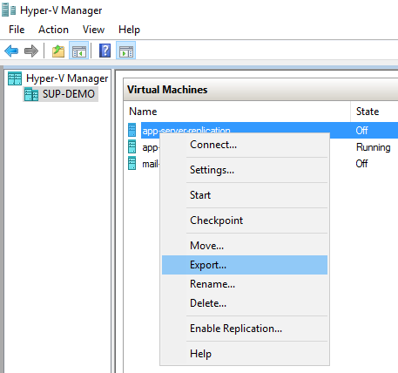Click the Up one level folder icon
398x373 pixels.
pos(58,51)
